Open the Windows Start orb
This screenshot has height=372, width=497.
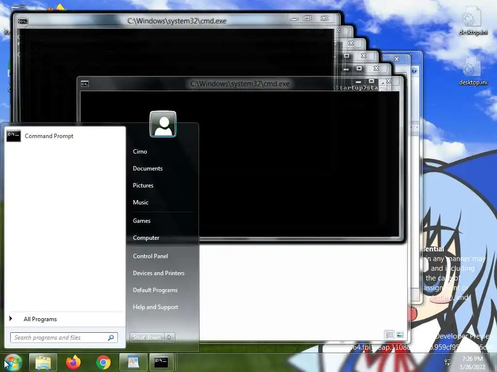pos(13,362)
